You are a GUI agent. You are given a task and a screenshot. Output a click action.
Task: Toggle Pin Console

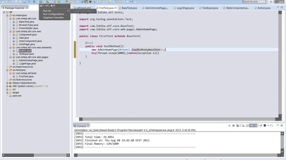pyautogui.click(x=261, y=125)
